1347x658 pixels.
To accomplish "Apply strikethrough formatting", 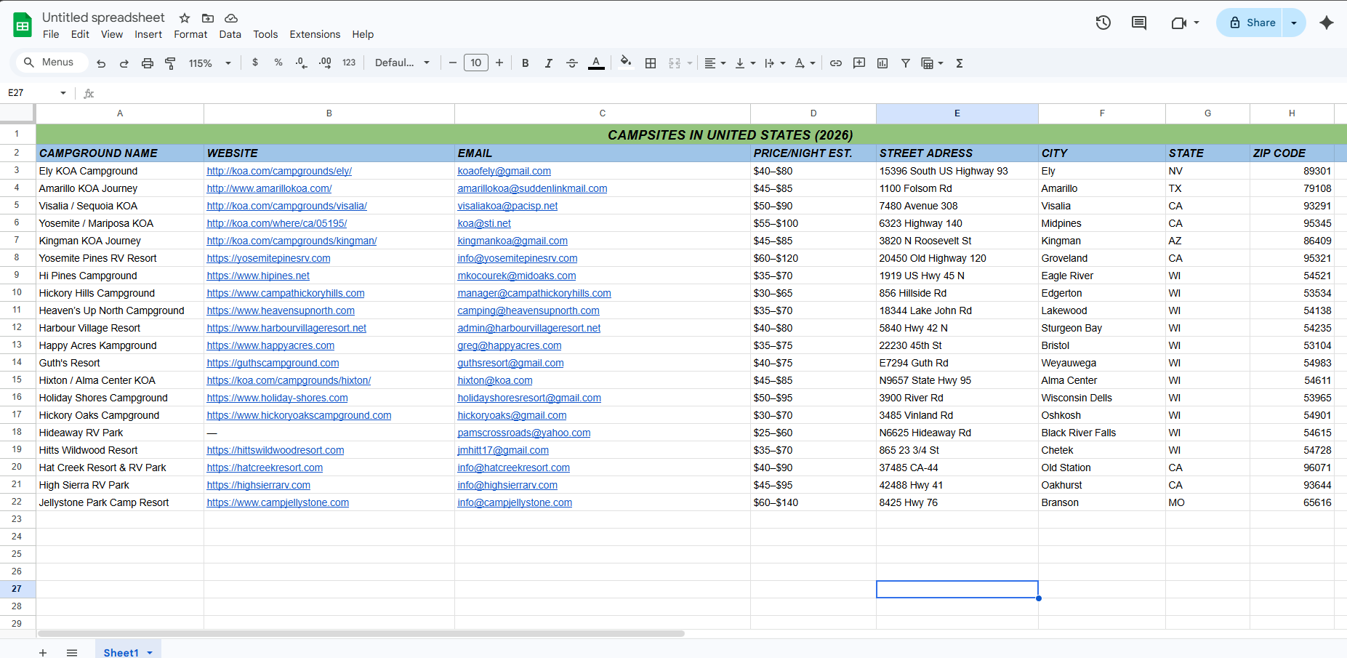I will [572, 63].
